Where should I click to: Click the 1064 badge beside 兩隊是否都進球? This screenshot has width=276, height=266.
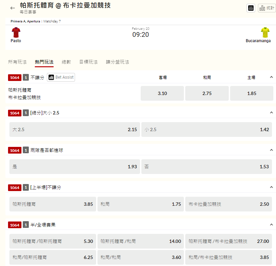(x=15, y=150)
